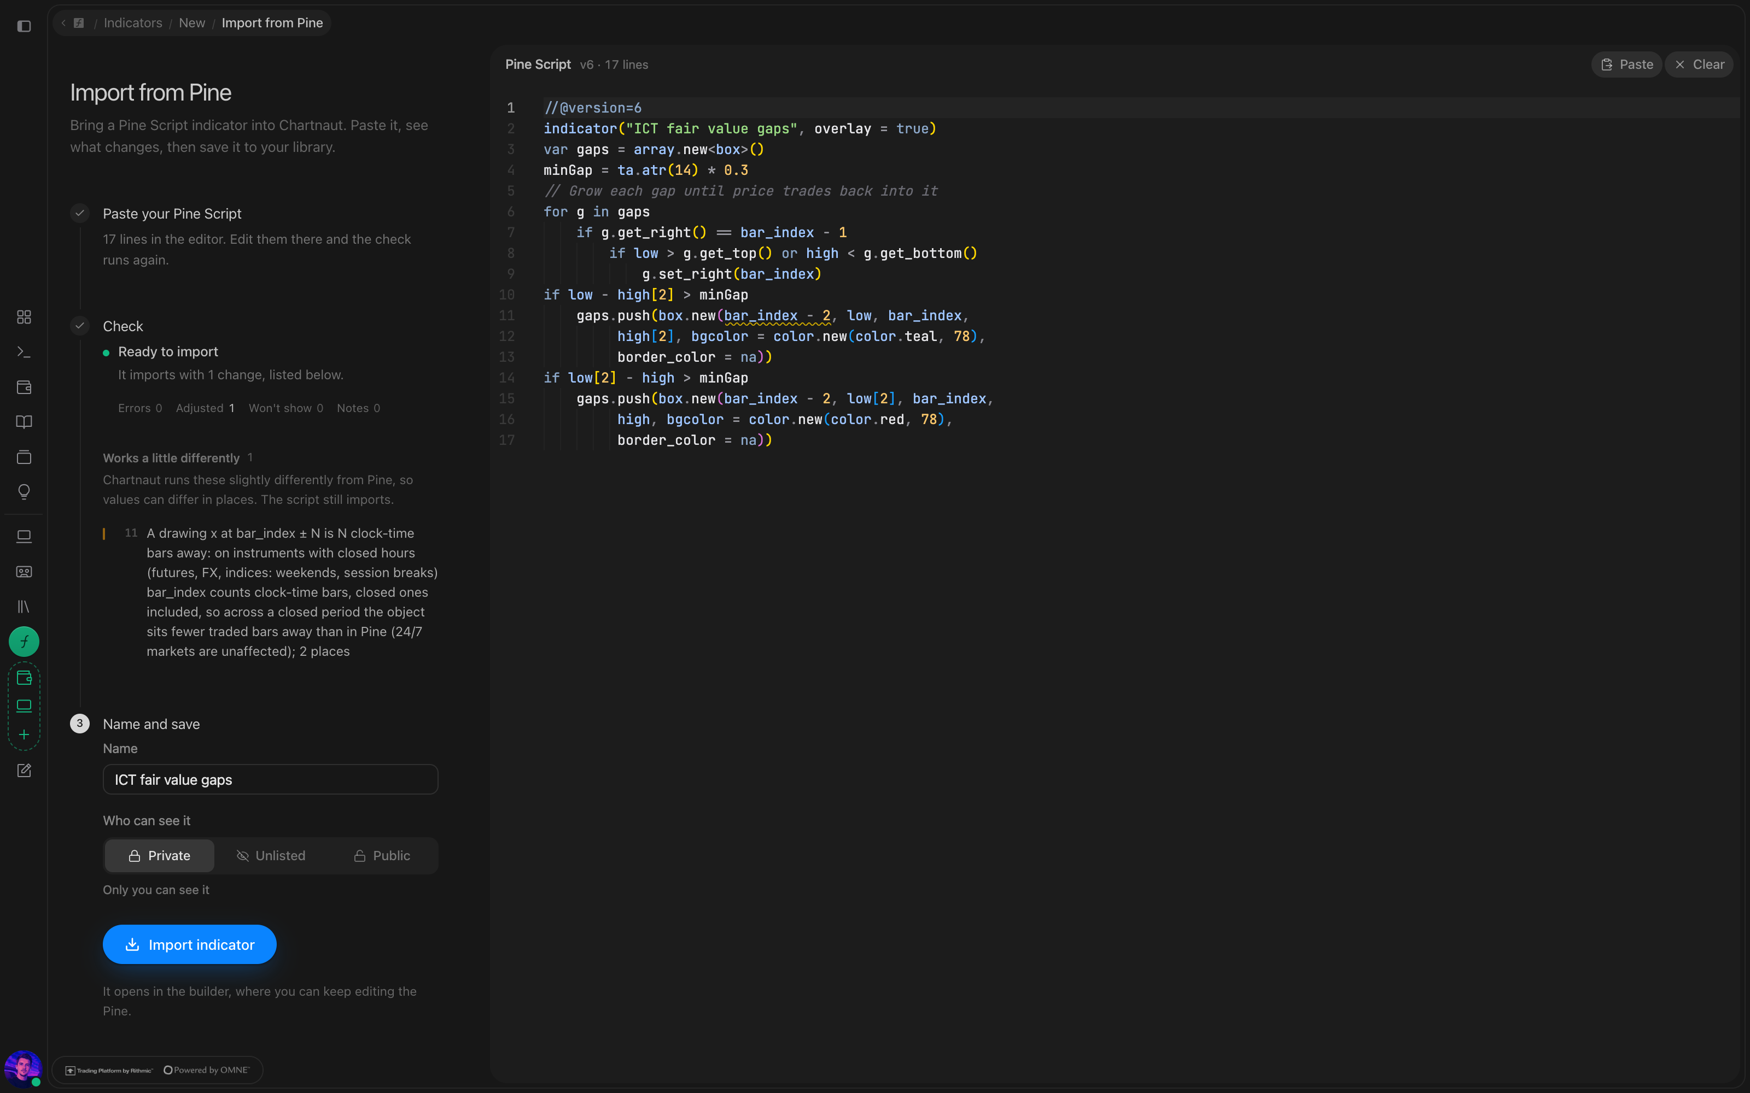Click the back chevron in breadcrumb
The height and width of the screenshot is (1093, 1750).
point(63,23)
